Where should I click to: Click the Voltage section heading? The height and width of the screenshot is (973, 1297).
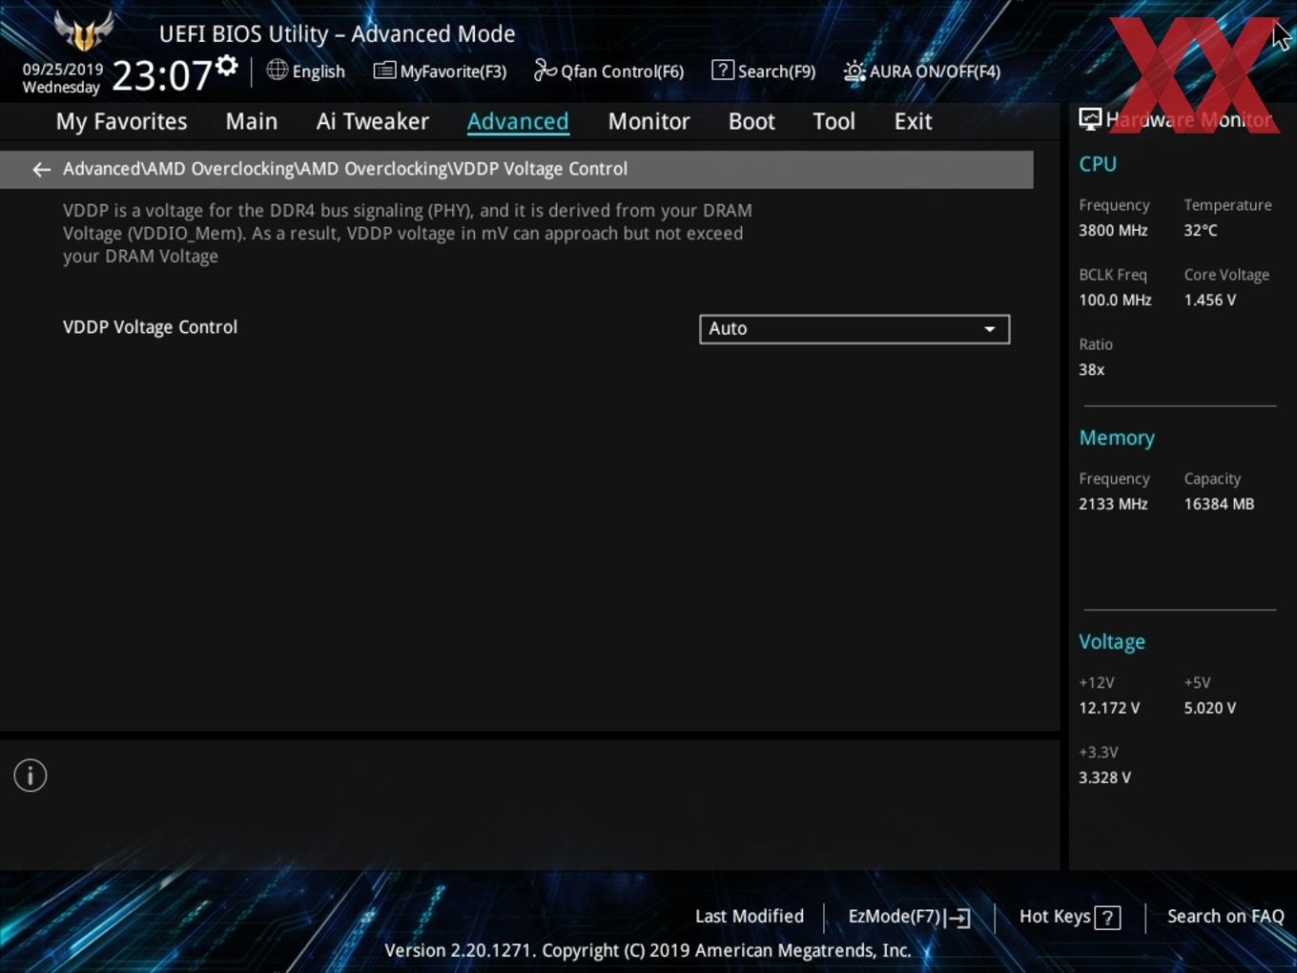1112,642
